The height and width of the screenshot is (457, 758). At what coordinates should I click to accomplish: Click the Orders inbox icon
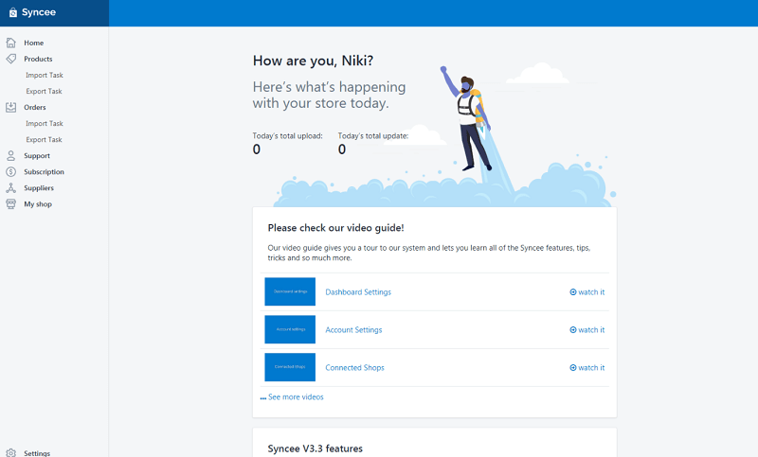pyautogui.click(x=10, y=107)
